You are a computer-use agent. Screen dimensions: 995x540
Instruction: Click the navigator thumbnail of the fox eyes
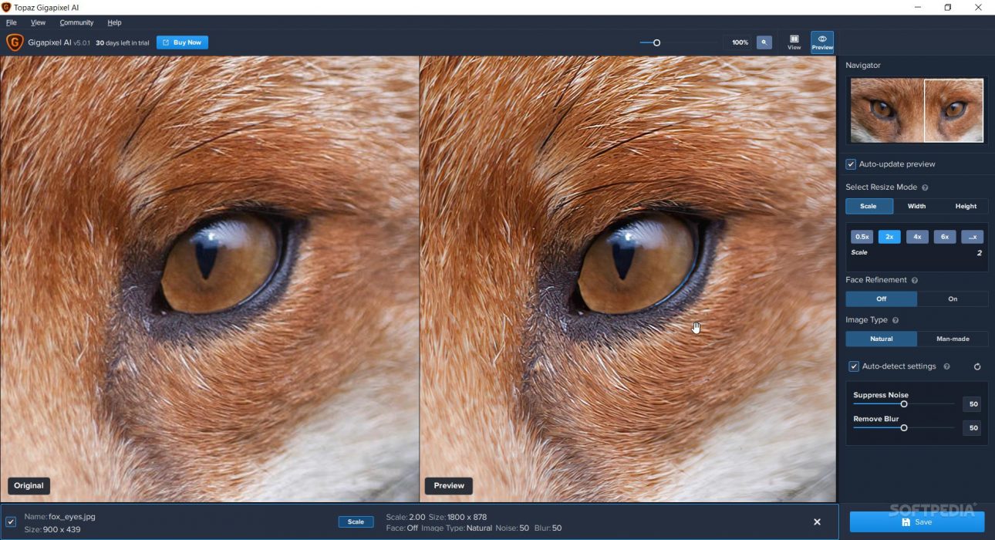916,110
